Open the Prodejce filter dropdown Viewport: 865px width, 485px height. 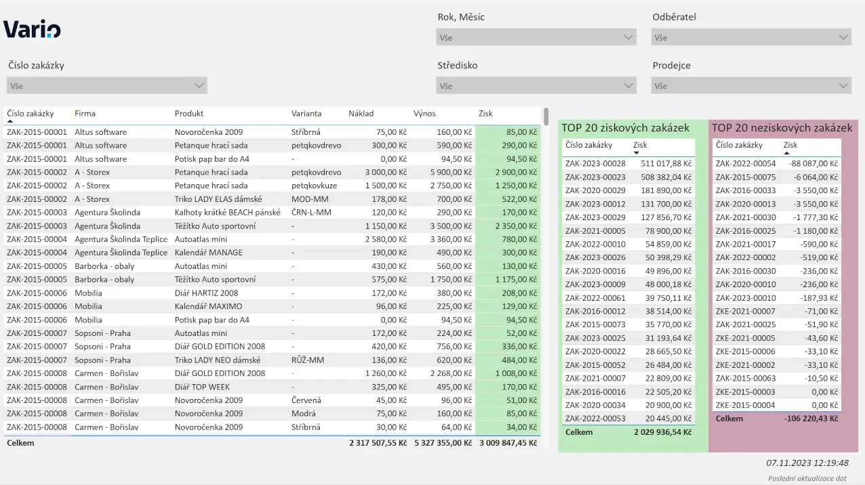751,86
